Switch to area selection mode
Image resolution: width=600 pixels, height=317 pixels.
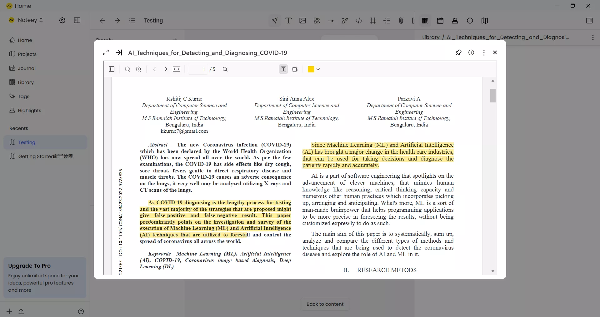[295, 69]
